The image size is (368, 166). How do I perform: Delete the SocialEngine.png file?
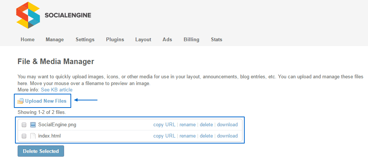pos(206,125)
